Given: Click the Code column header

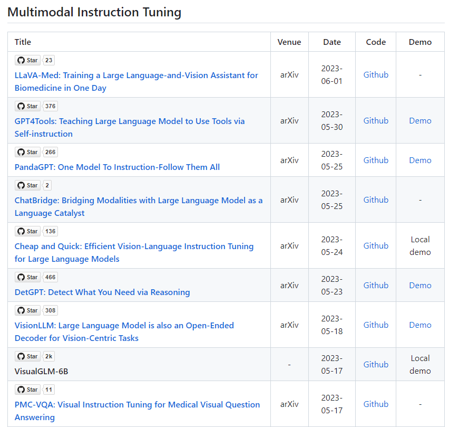Looking at the screenshot, I should [x=376, y=42].
